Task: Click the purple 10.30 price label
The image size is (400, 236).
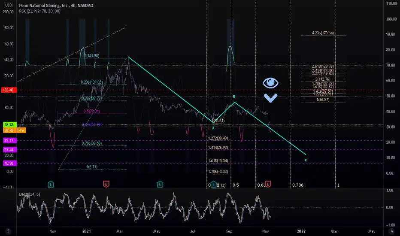Action: [x=9, y=163]
